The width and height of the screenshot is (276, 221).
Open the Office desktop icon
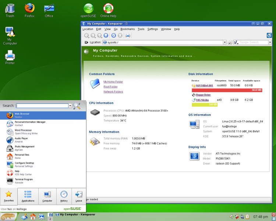pyautogui.click(x=49, y=11)
